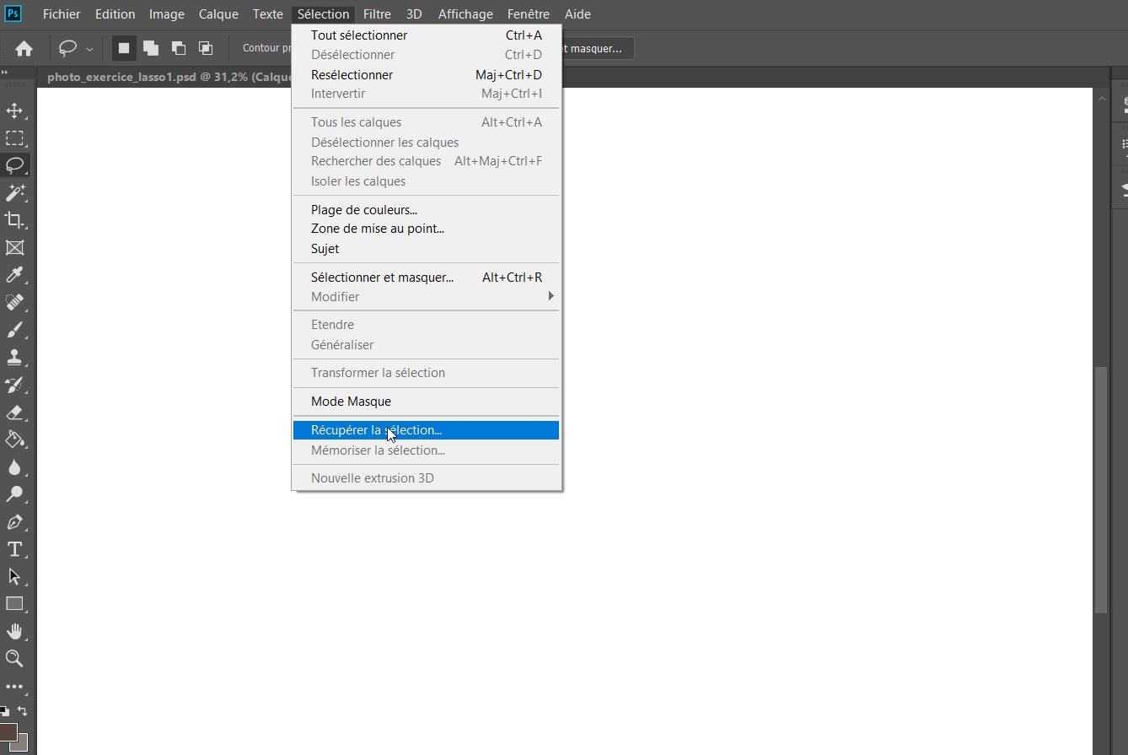Open the Filtre menu
The width and height of the screenshot is (1128, 755).
377,14
